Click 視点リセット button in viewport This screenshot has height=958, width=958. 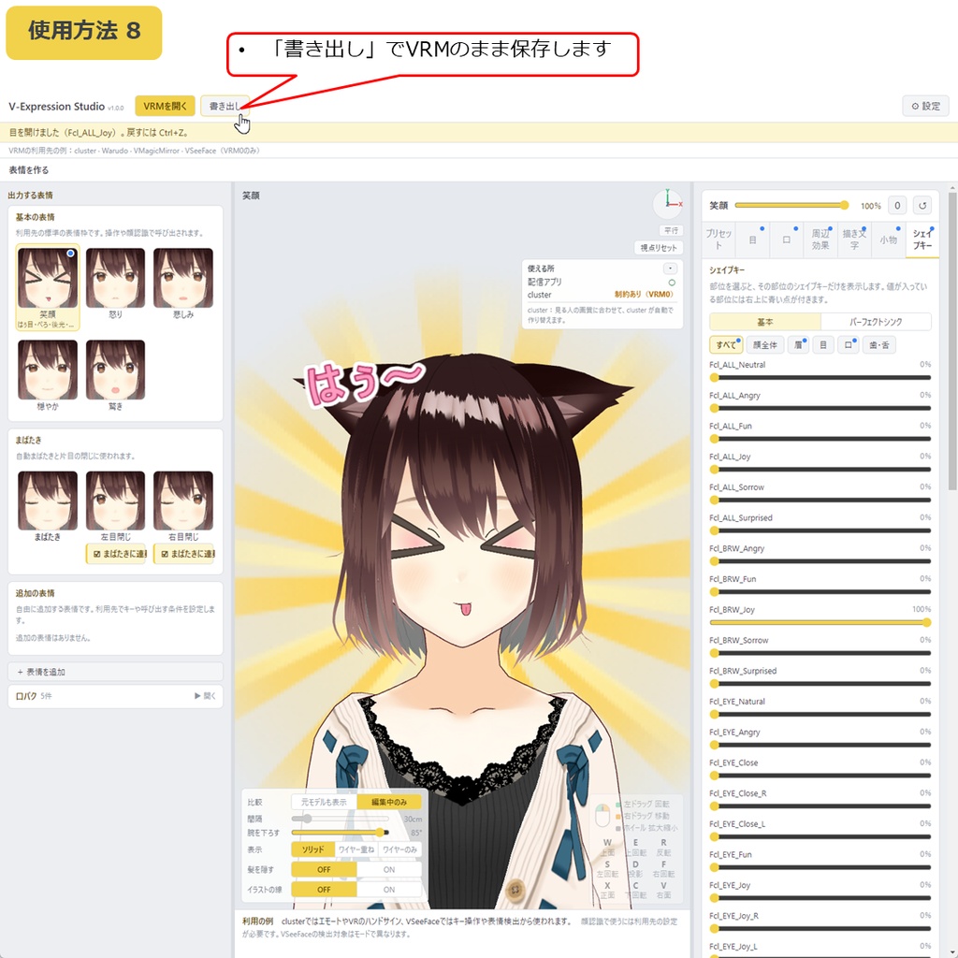[x=659, y=247]
